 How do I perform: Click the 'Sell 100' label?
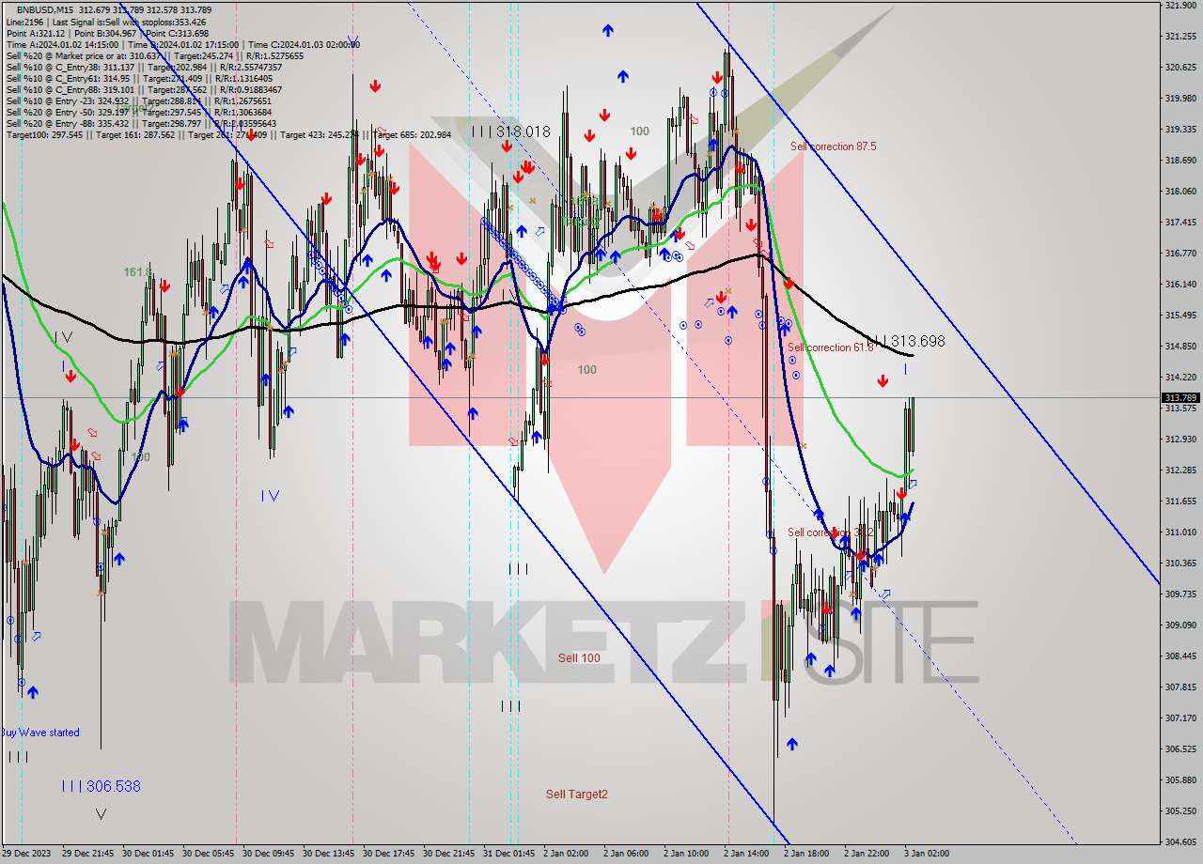pyautogui.click(x=579, y=658)
